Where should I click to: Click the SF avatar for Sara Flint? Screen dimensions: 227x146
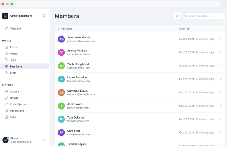click(61, 132)
